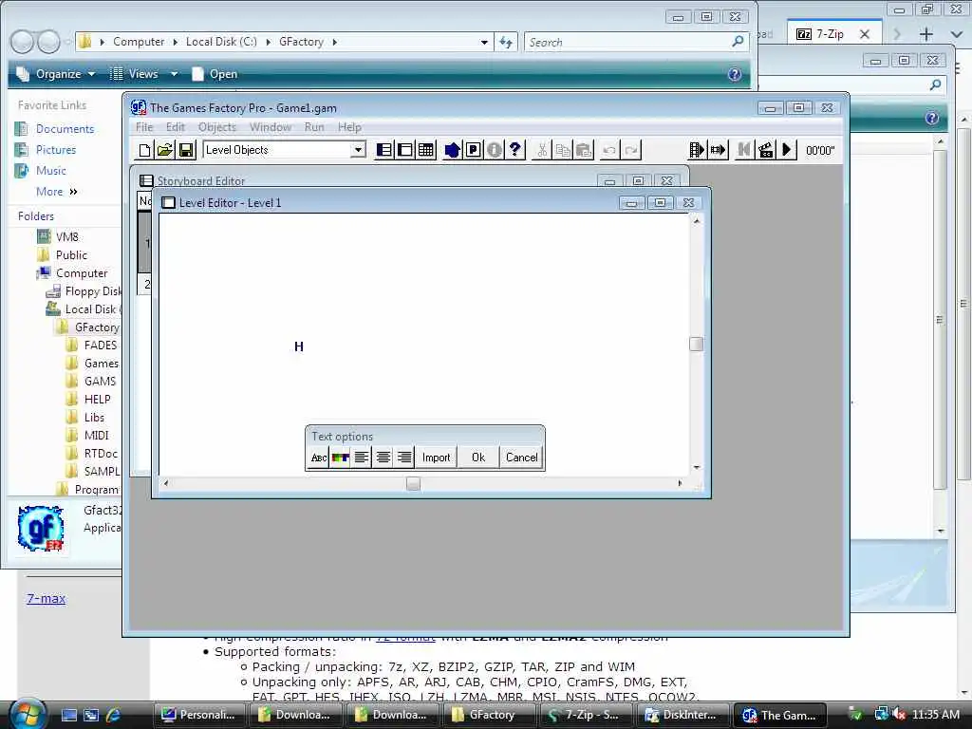This screenshot has height=729, width=972.
Task: Open Documents favorite link
Action: [65, 129]
